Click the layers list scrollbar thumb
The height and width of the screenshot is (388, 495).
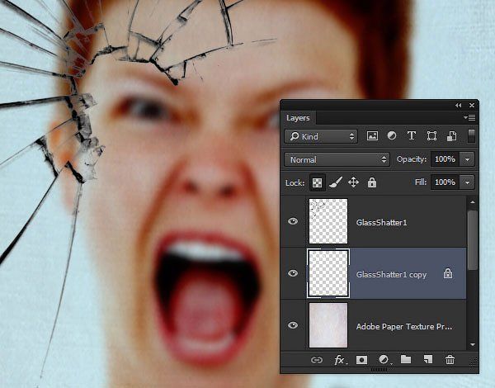click(x=472, y=240)
